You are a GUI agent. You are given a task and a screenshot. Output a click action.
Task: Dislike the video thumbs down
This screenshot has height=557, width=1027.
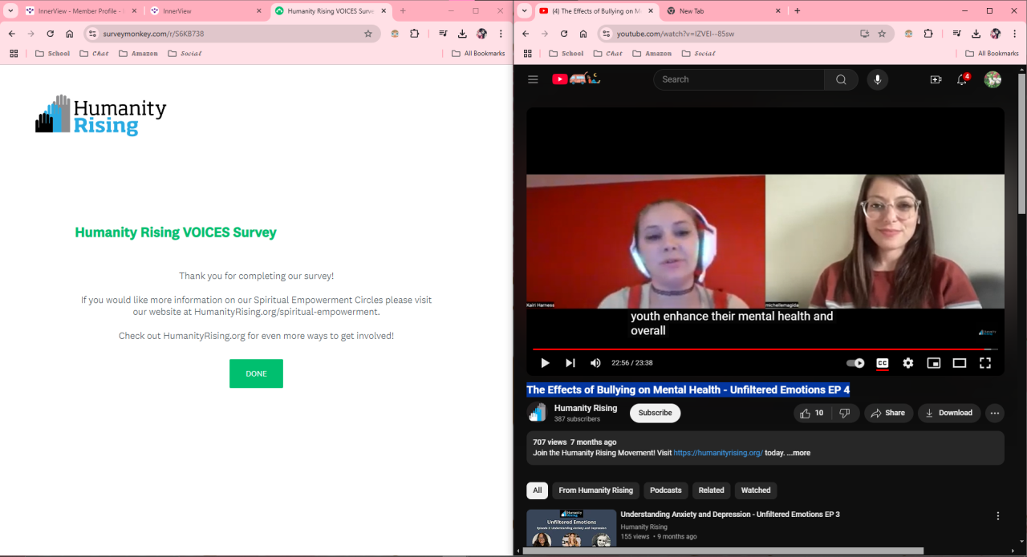[x=845, y=413]
